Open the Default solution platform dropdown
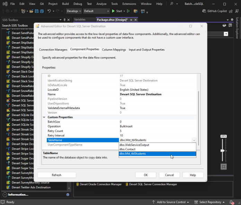Screen dimensions: 241x205 (96, 11)
